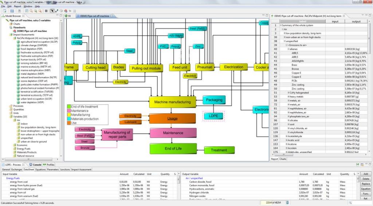Image resolution: width=373 pixels, height=206 pixels.
Task: Select the Usage process box
Action: coord(172,118)
